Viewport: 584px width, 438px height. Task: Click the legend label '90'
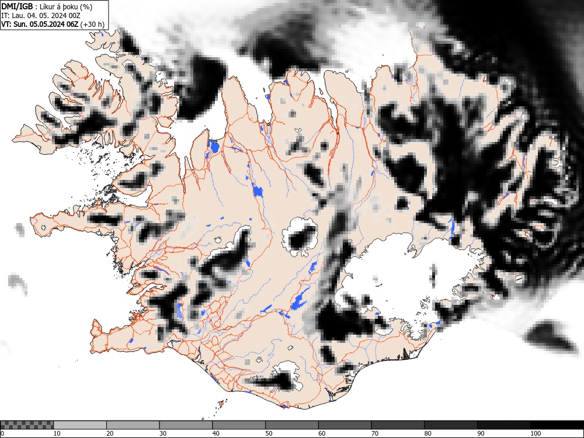[481, 433]
